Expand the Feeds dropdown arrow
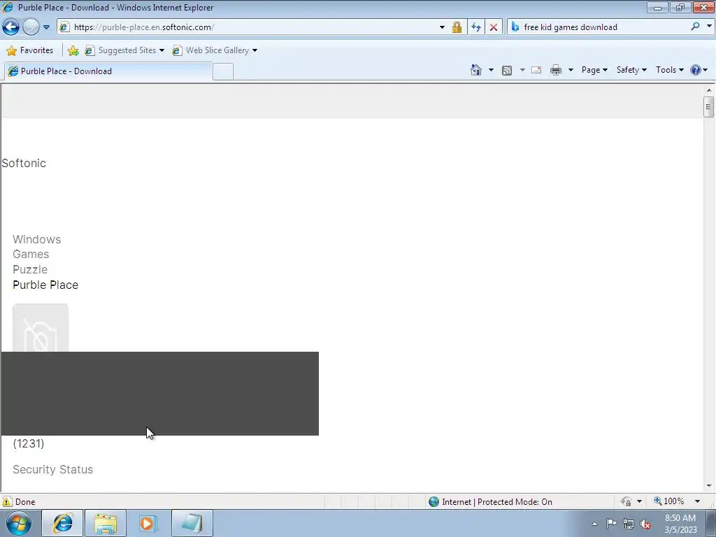This screenshot has height=537, width=716. (x=522, y=70)
